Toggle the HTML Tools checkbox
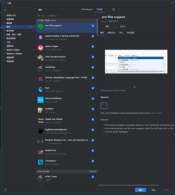This screenshot has width=175, height=195. [x=93, y=177]
